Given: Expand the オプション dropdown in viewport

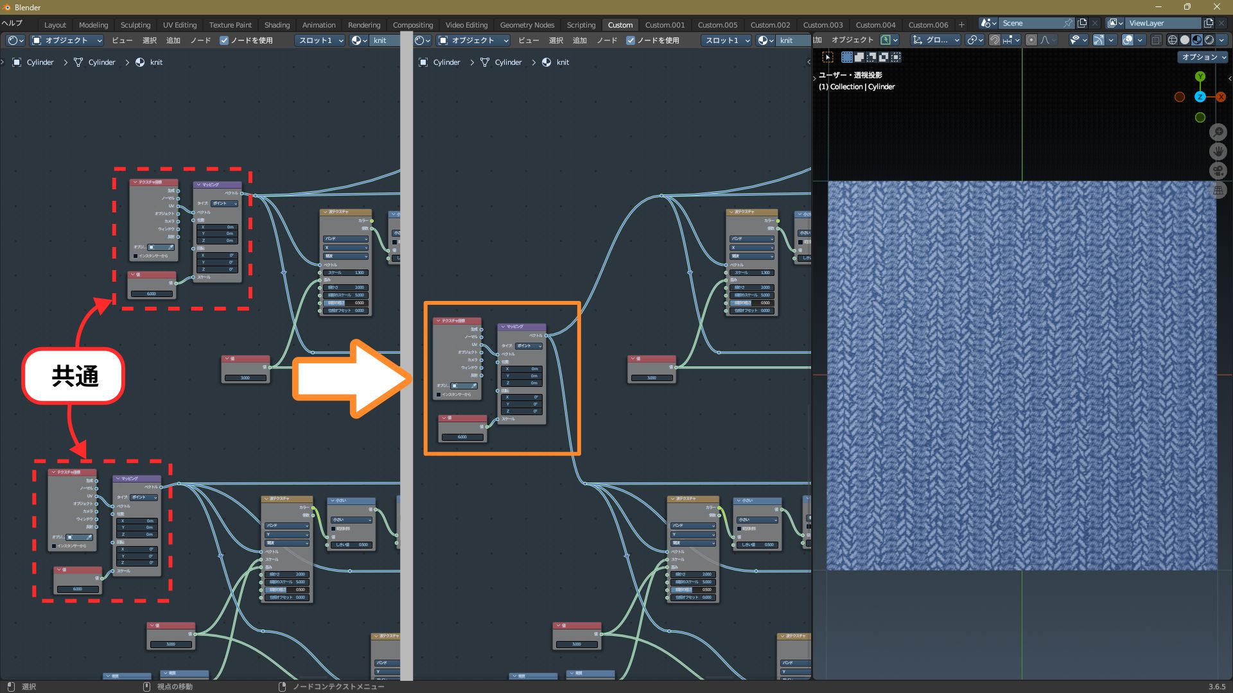Looking at the screenshot, I should [x=1203, y=57].
